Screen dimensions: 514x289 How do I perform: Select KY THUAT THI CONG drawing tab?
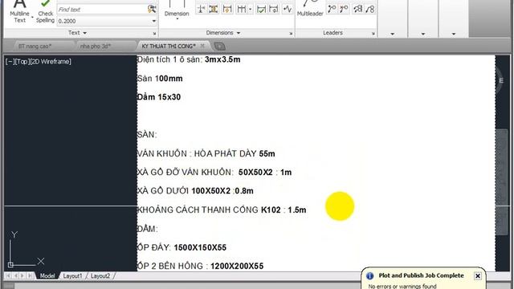pos(169,47)
